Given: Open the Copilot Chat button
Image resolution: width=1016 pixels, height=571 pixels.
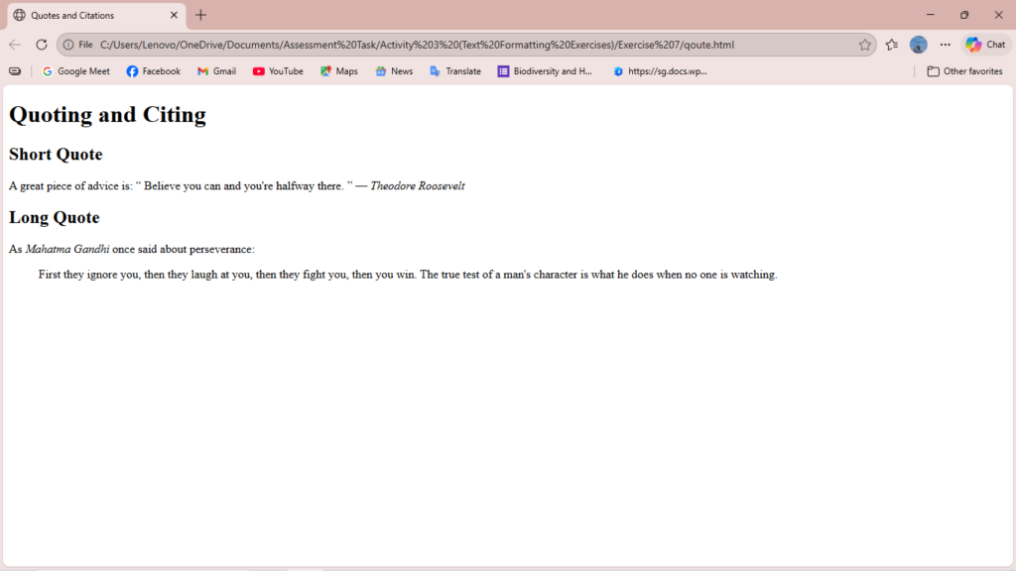Looking at the screenshot, I should 985,45.
